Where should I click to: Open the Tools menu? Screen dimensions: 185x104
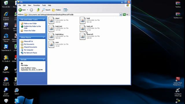click(x=44, y=5)
